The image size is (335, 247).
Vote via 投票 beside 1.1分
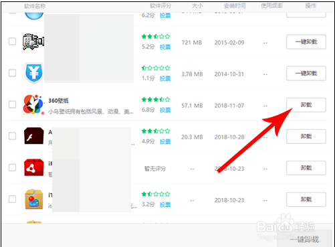pyautogui.click(x=165, y=78)
